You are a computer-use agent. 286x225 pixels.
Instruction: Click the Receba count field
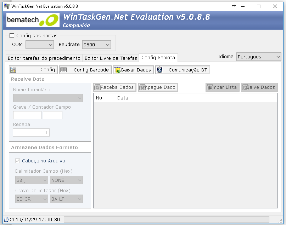tap(31, 133)
